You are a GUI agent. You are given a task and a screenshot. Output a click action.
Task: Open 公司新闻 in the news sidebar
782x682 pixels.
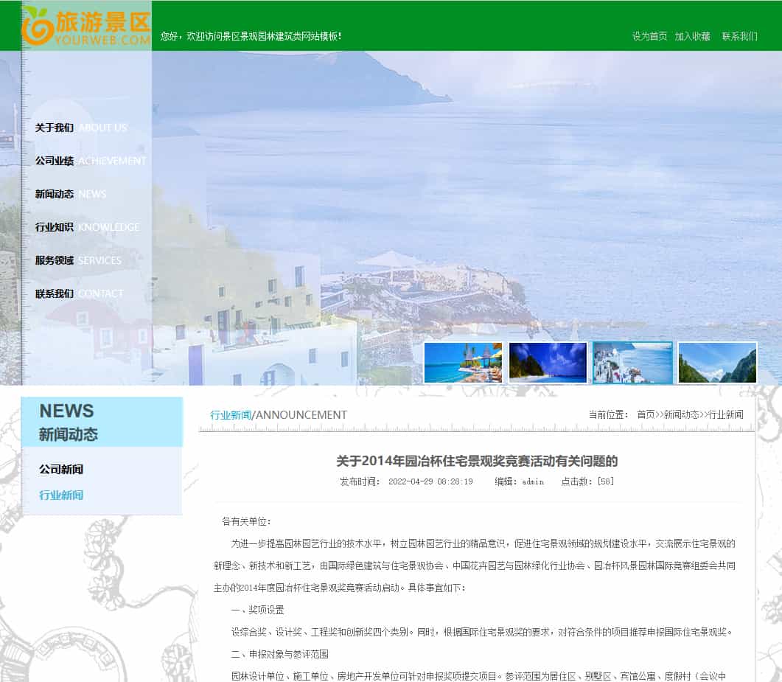[x=61, y=469]
